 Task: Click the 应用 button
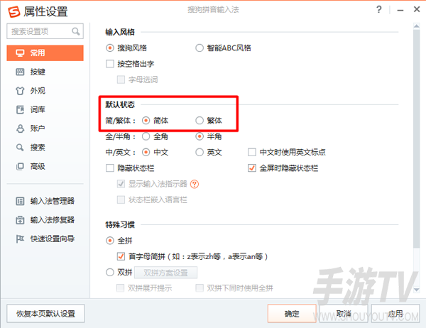[395, 314]
